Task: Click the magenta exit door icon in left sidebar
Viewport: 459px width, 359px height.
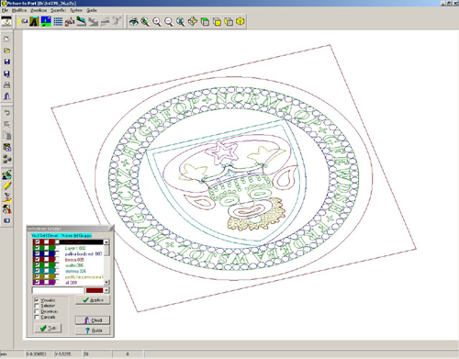Action: coord(6,96)
